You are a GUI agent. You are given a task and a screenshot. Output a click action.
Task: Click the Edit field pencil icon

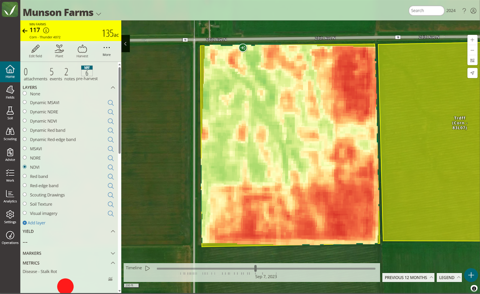pyautogui.click(x=35, y=49)
